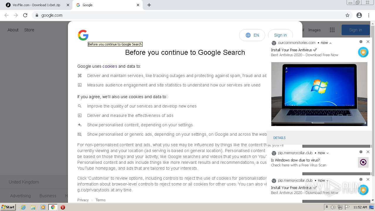The width and height of the screenshot is (375, 211).
Task: Bookmark this page with star icon
Action: 347,15
